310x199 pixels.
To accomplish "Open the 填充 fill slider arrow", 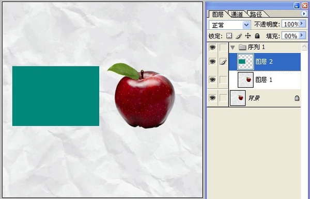I will coord(302,35).
